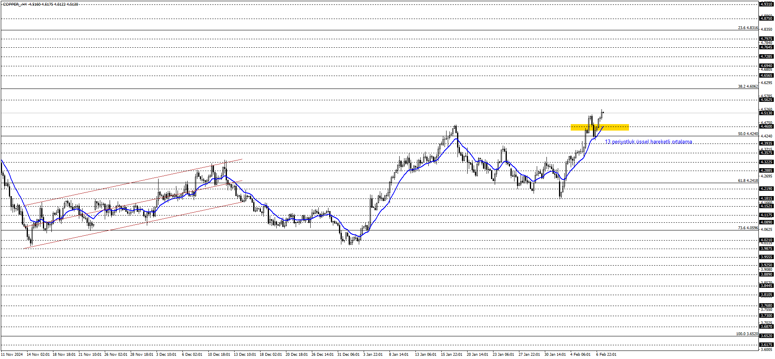Viewport: 775px width, 359px height.
Task: Click the 4.6940 price level tag
Action: click(767, 65)
